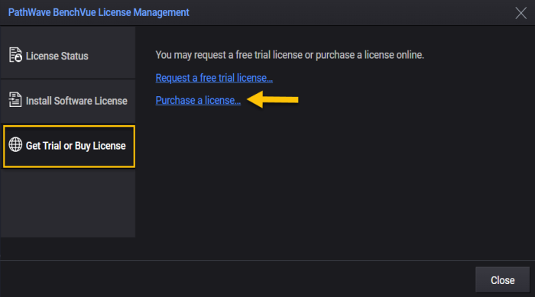This screenshot has width=535, height=297.
Task: Follow the Purchase a license link
Action: (x=198, y=101)
